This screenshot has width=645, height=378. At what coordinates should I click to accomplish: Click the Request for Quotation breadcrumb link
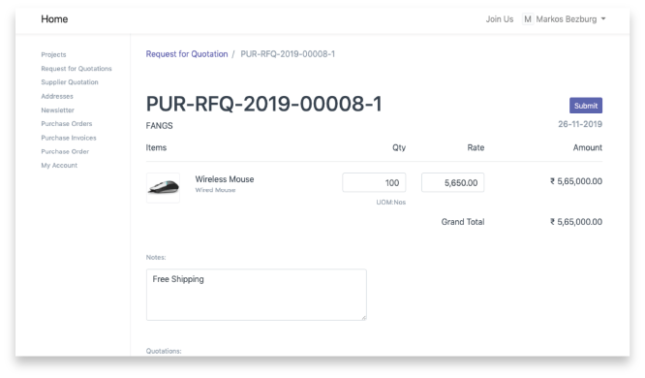(187, 54)
